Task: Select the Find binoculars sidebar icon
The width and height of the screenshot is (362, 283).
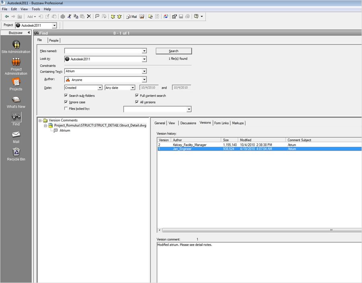Action: coord(16,117)
